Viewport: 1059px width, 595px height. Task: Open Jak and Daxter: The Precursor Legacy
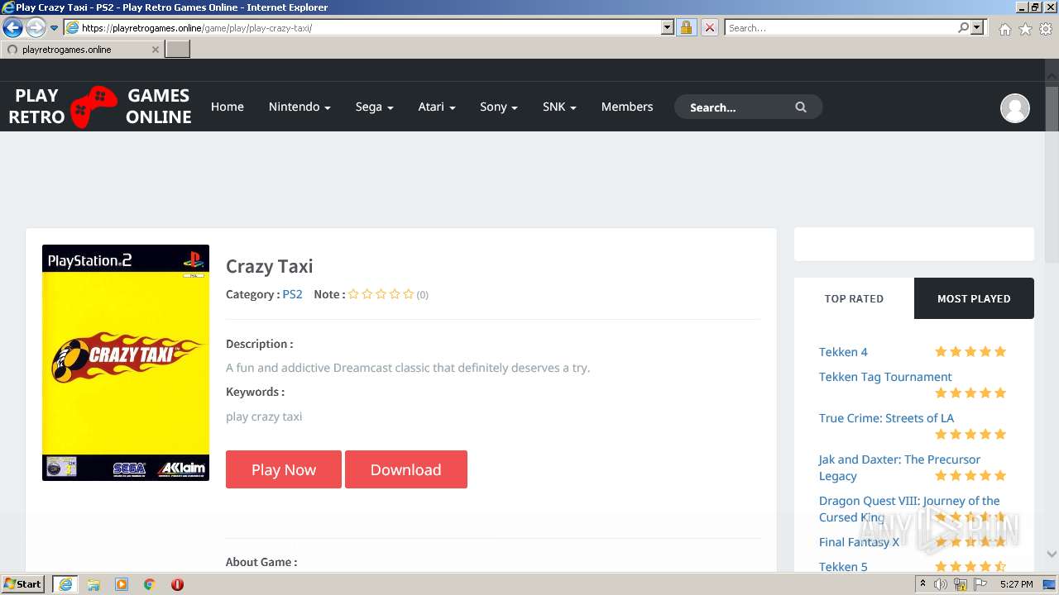(x=899, y=468)
